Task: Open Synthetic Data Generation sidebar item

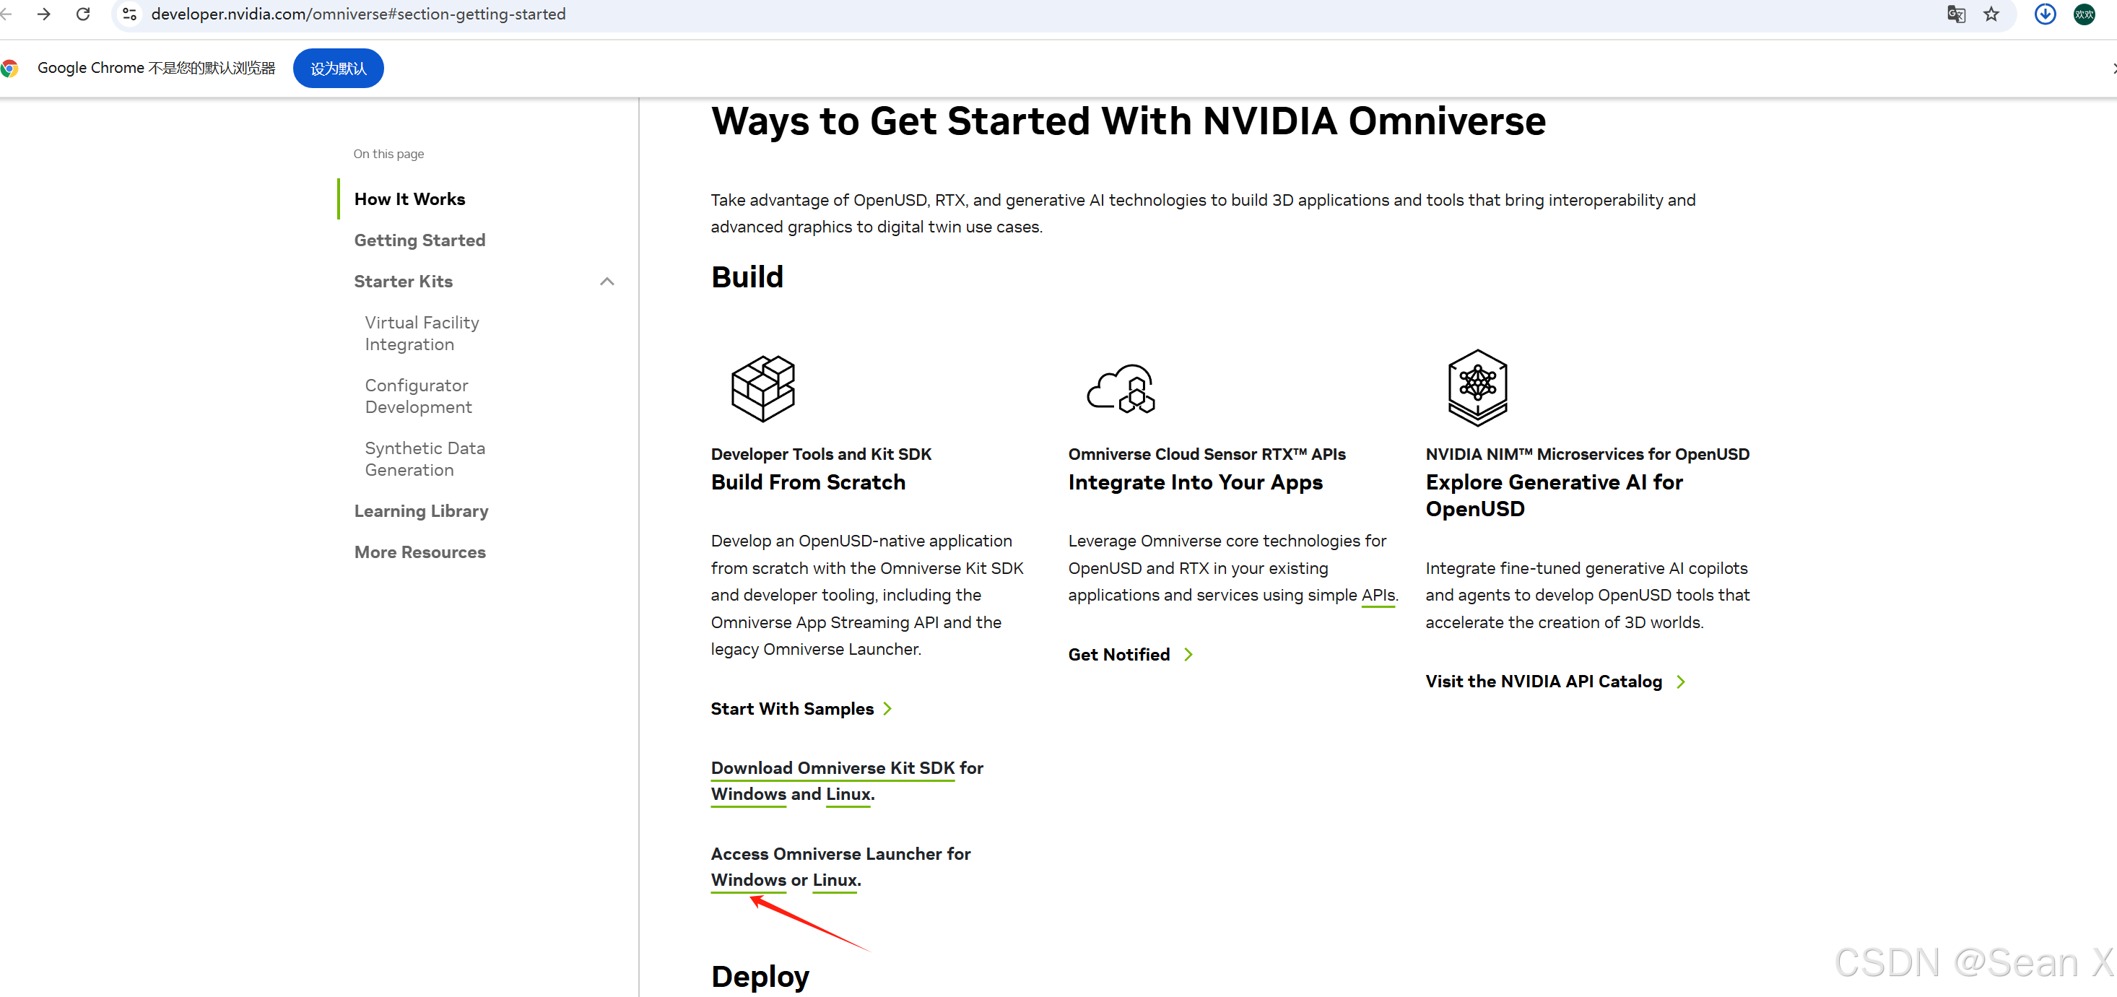Action: (424, 458)
